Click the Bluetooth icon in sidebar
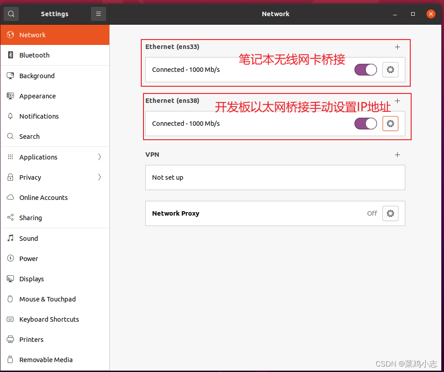The height and width of the screenshot is (372, 444). click(x=10, y=55)
